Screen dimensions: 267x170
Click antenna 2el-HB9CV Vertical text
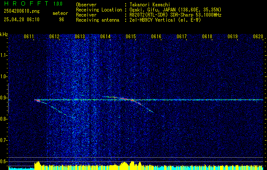coord(166,20)
